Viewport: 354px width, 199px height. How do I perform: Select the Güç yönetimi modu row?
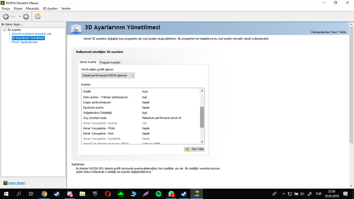141,118
